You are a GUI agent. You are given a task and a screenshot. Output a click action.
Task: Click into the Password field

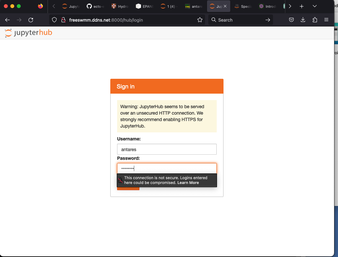tap(167, 168)
